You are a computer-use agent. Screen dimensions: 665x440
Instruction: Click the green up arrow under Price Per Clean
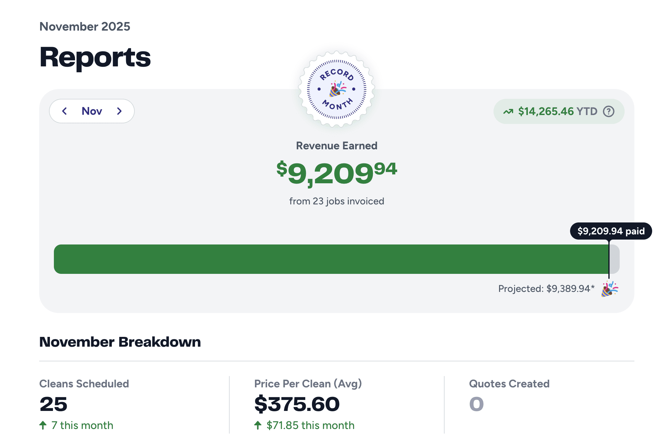pos(258,425)
